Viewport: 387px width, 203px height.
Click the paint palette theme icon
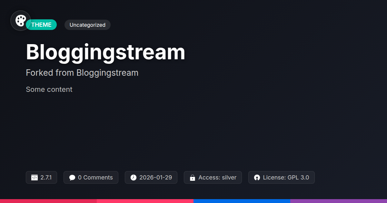point(21,21)
